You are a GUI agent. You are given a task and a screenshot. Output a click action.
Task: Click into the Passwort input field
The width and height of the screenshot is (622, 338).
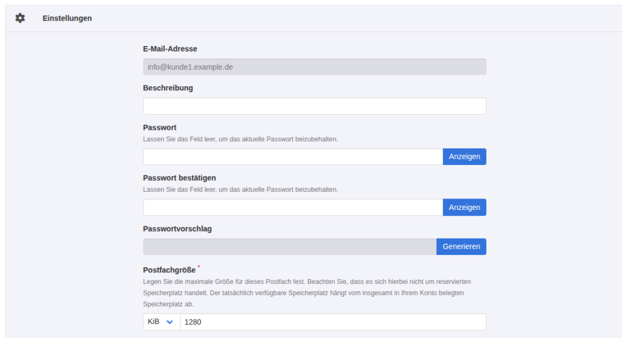(293, 157)
